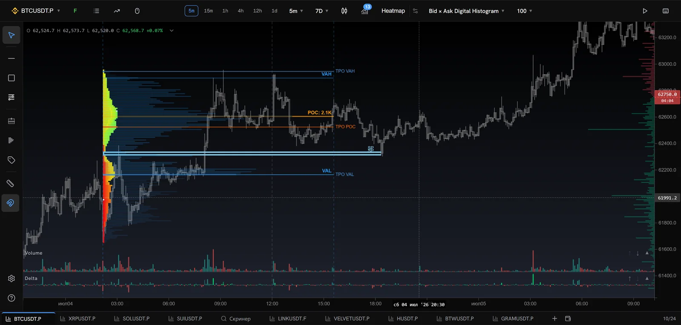Viewport: 681px width, 325px height.
Task: Switch to the XRPUSDT.P tab
Action: click(77, 318)
